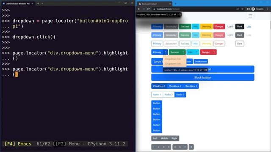
Task: Toggle Checkbox 2
Action: (175, 86)
